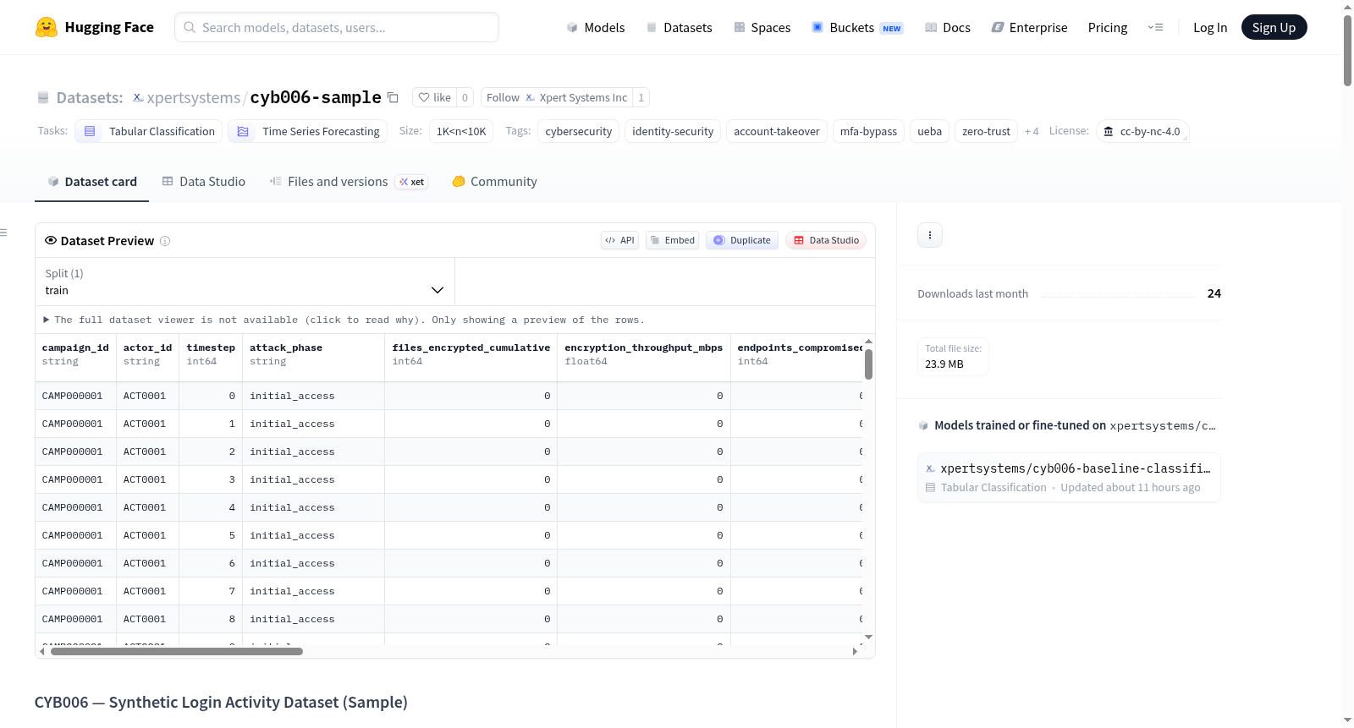
Task: Click the Dataset Preview info icon
Action: (x=165, y=241)
